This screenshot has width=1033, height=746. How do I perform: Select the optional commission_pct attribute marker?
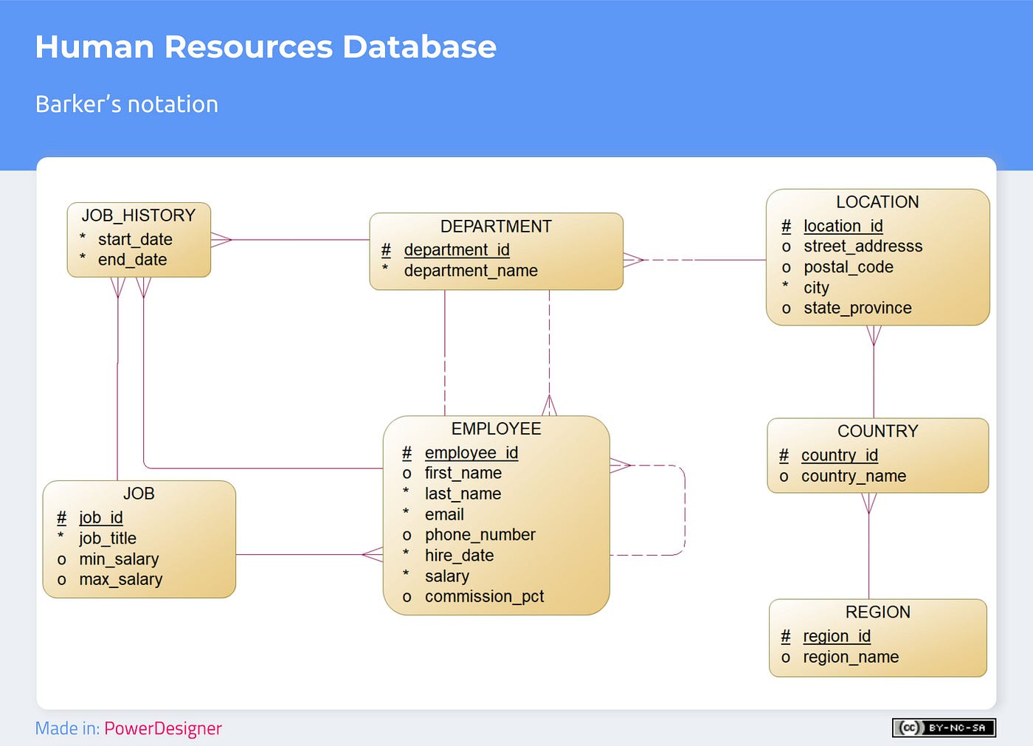407,597
